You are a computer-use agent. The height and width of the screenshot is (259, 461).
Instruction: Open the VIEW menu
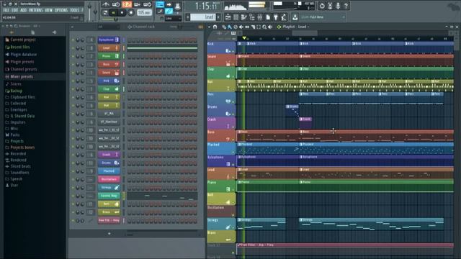[x=48, y=10]
